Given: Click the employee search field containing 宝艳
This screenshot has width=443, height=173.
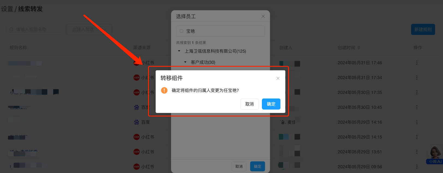Looking at the screenshot, I should (220, 31).
